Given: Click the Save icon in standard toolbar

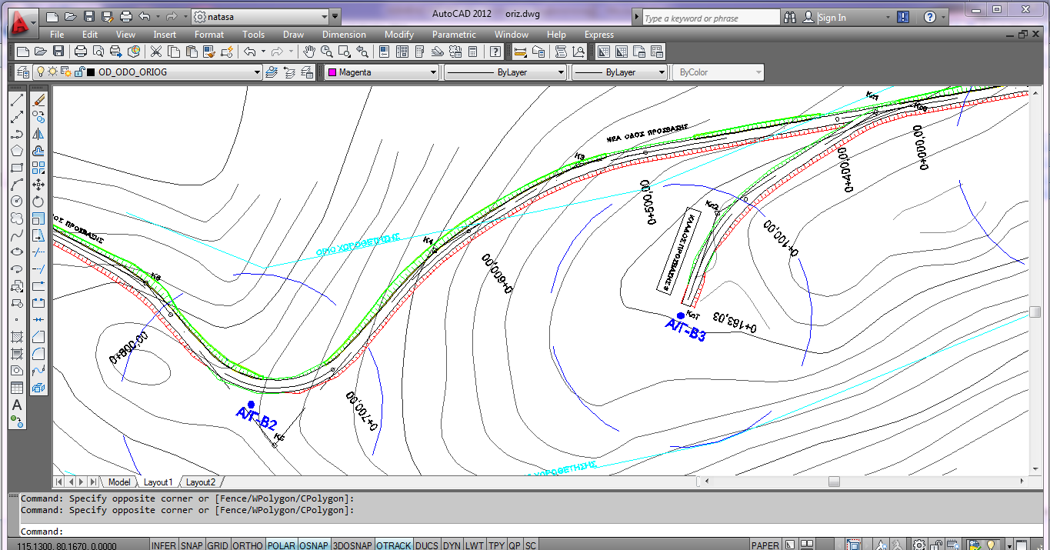Looking at the screenshot, I should 58,52.
